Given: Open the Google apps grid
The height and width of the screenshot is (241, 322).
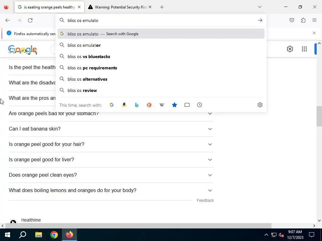Looking at the screenshot, I should coord(304,49).
